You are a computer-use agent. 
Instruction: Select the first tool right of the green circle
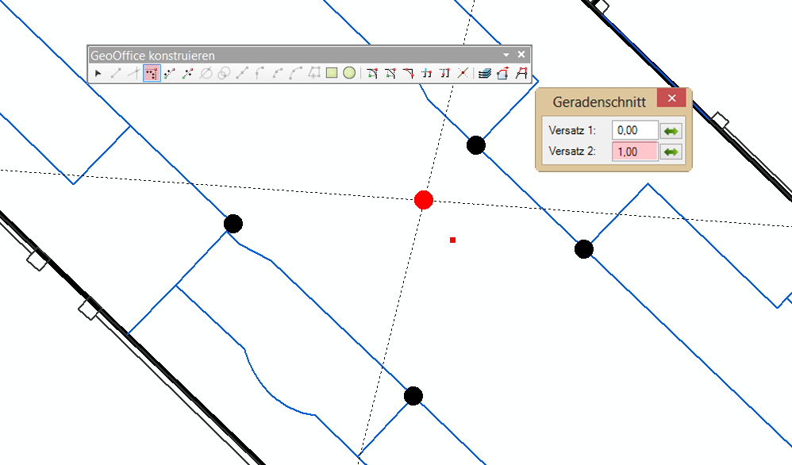tap(372, 74)
